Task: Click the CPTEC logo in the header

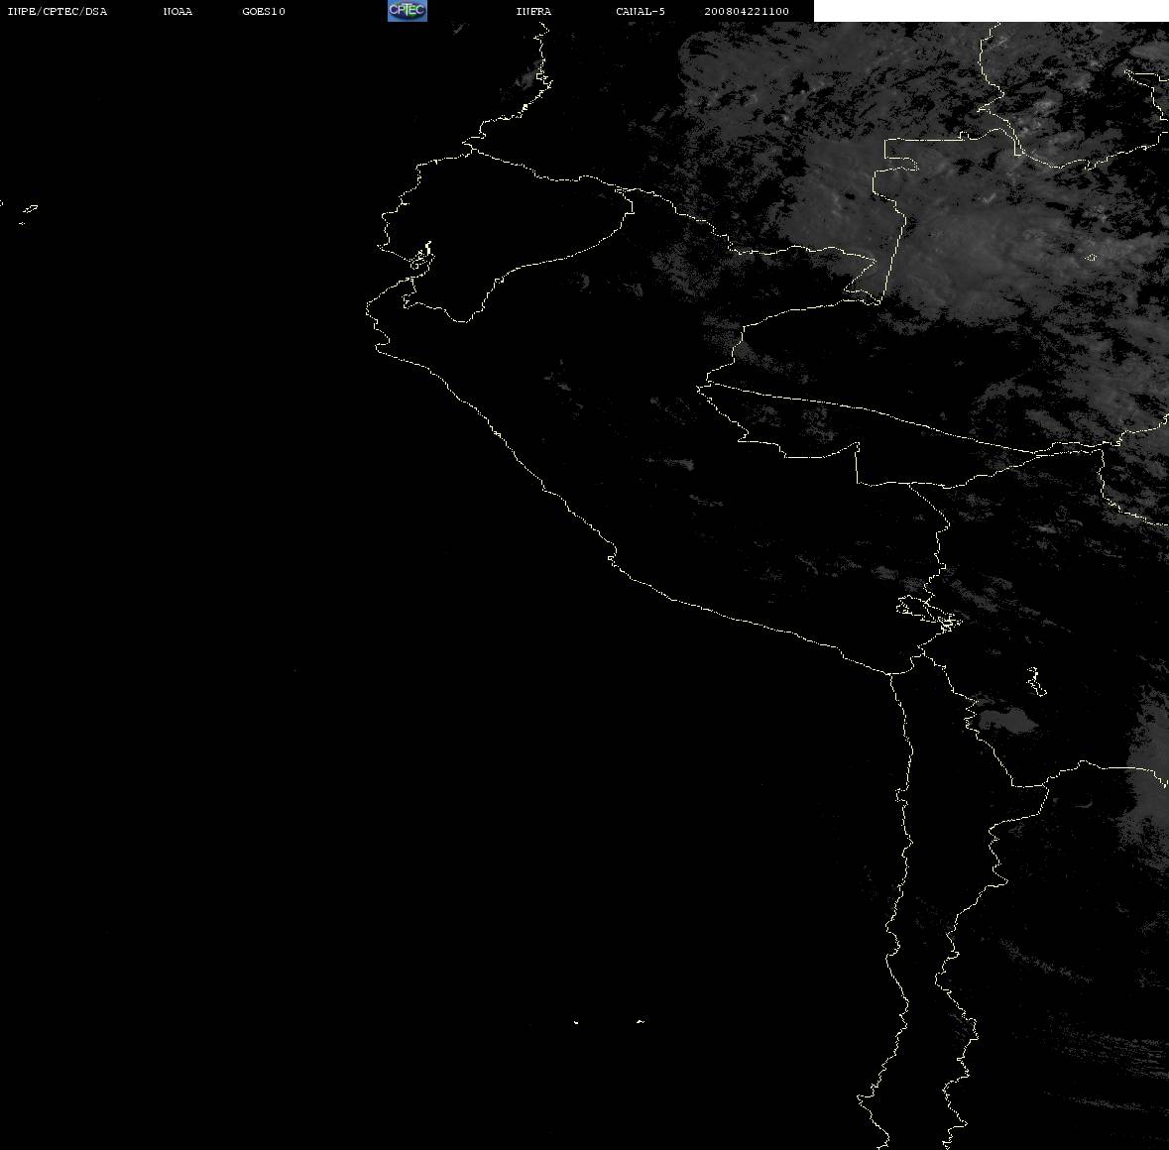Action: pos(408,11)
